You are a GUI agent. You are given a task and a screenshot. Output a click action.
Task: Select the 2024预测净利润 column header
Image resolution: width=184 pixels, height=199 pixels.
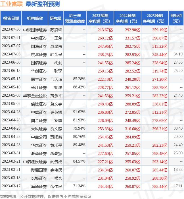pyautogui.click(x=127, y=18)
